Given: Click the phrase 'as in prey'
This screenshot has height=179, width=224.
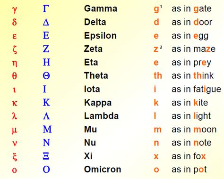Looking at the screenshot, I should 191,63.
